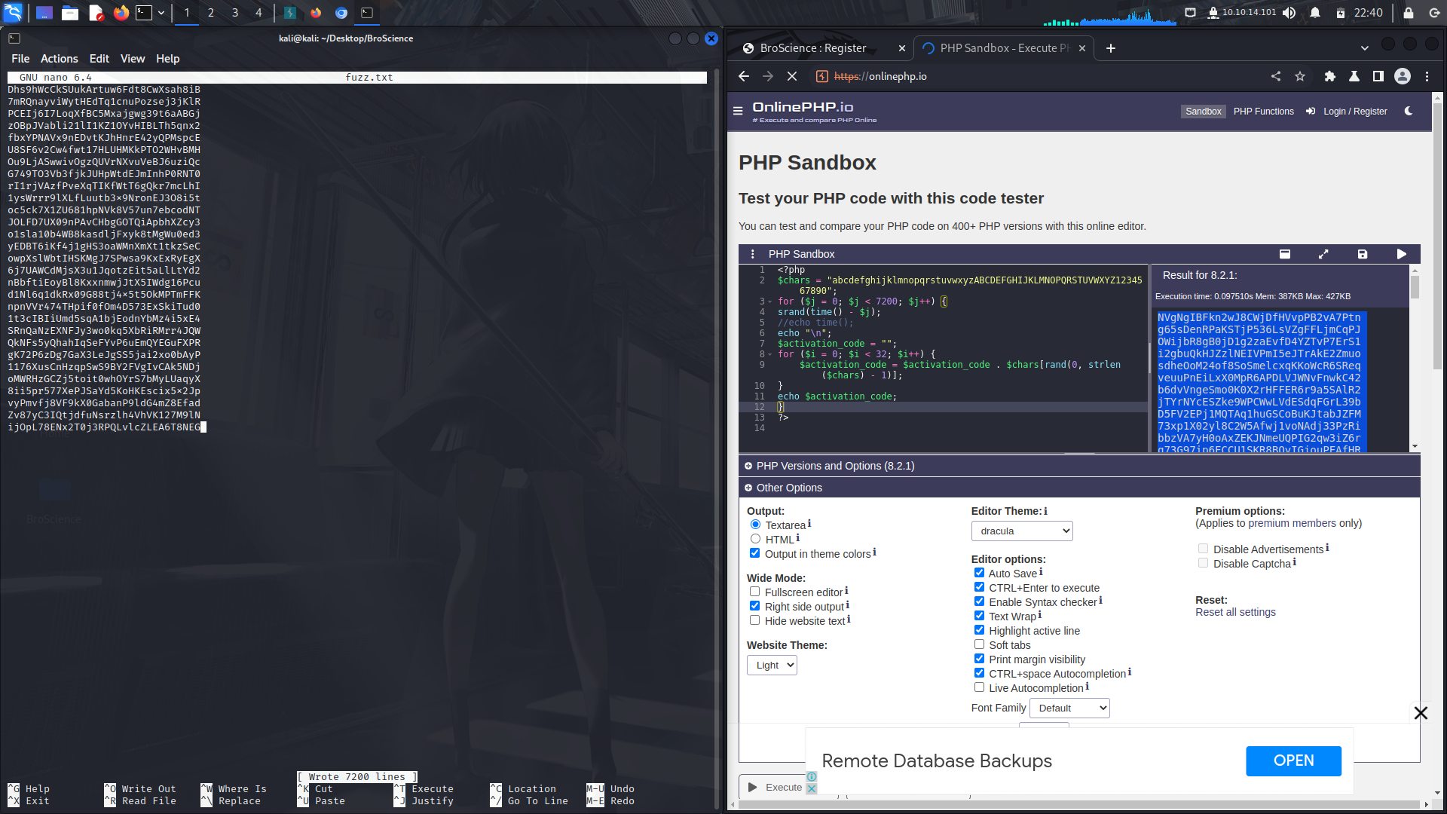Toggle widescreen layout via the screen icon
Viewport: 1447px width, 814px height.
1286,254
